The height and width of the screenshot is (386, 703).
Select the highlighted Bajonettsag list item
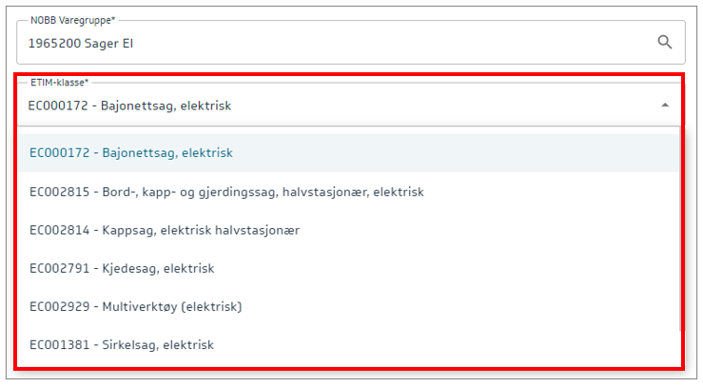point(346,152)
